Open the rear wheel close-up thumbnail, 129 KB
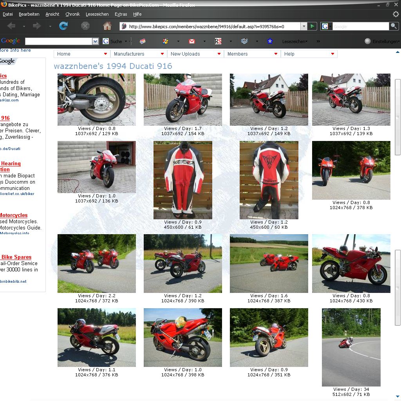This screenshot has width=401, height=401. click(x=97, y=99)
